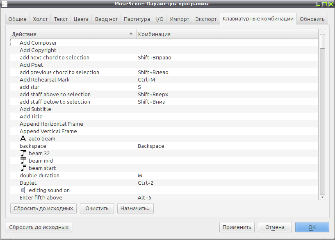Click the scrollbar up arrow

(x=322, y=32)
